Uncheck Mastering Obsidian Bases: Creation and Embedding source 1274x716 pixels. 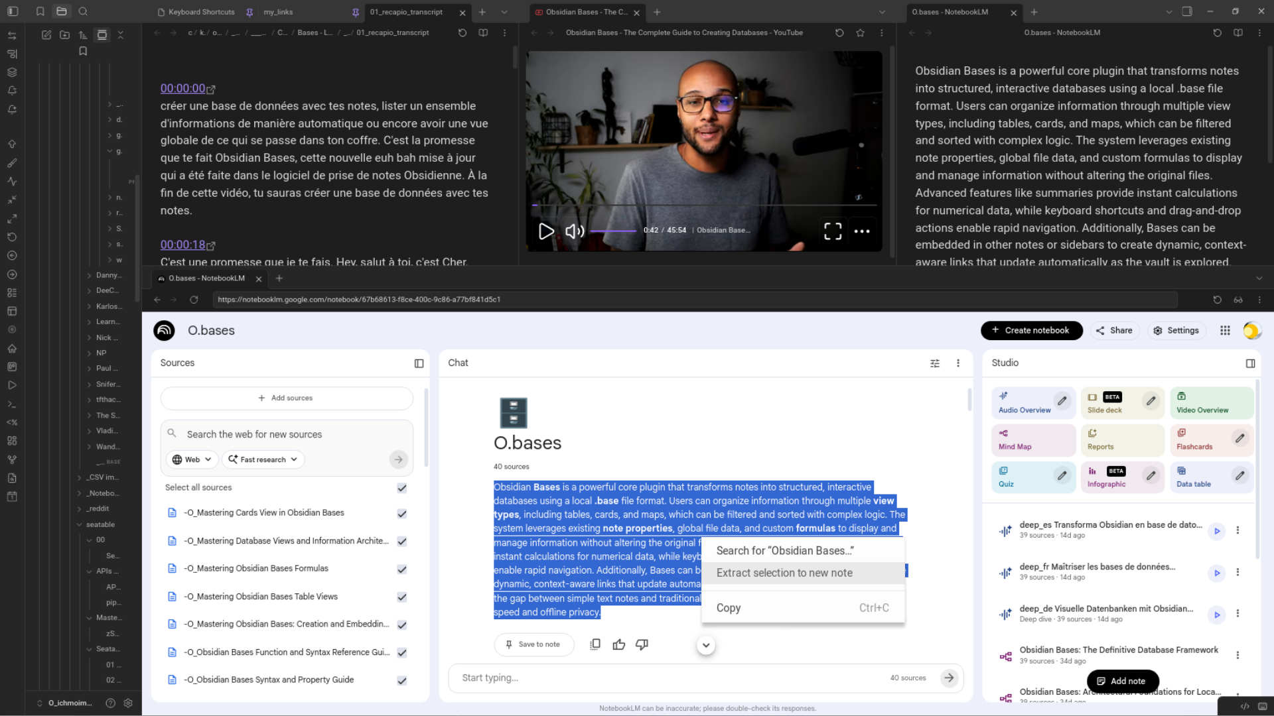[401, 625]
